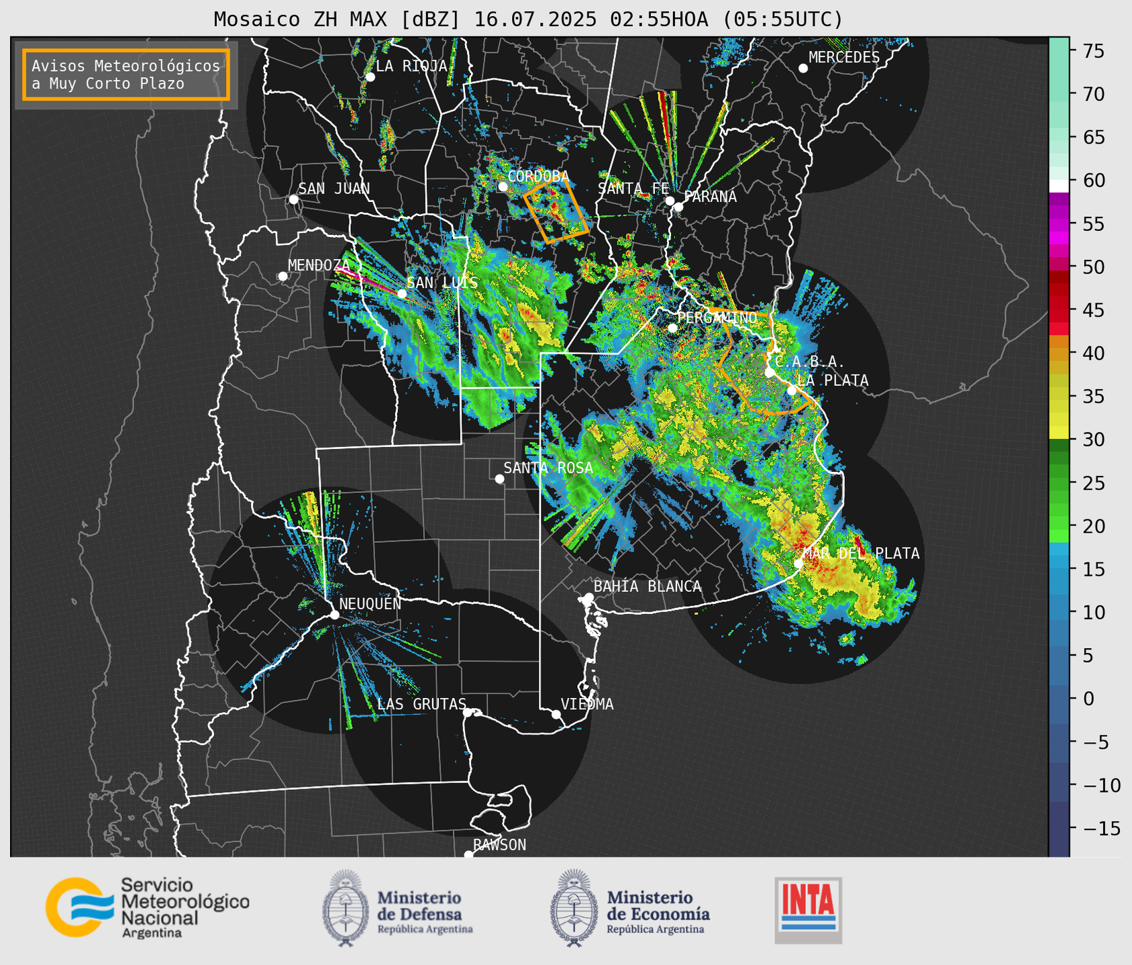Click the VIEDMA city marker
Viewport: 1132px width, 965px height.
click(x=556, y=714)
